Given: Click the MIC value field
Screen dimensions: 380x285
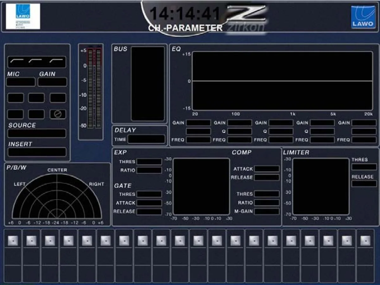Looking at the screenshot, I should pos(21,82).
